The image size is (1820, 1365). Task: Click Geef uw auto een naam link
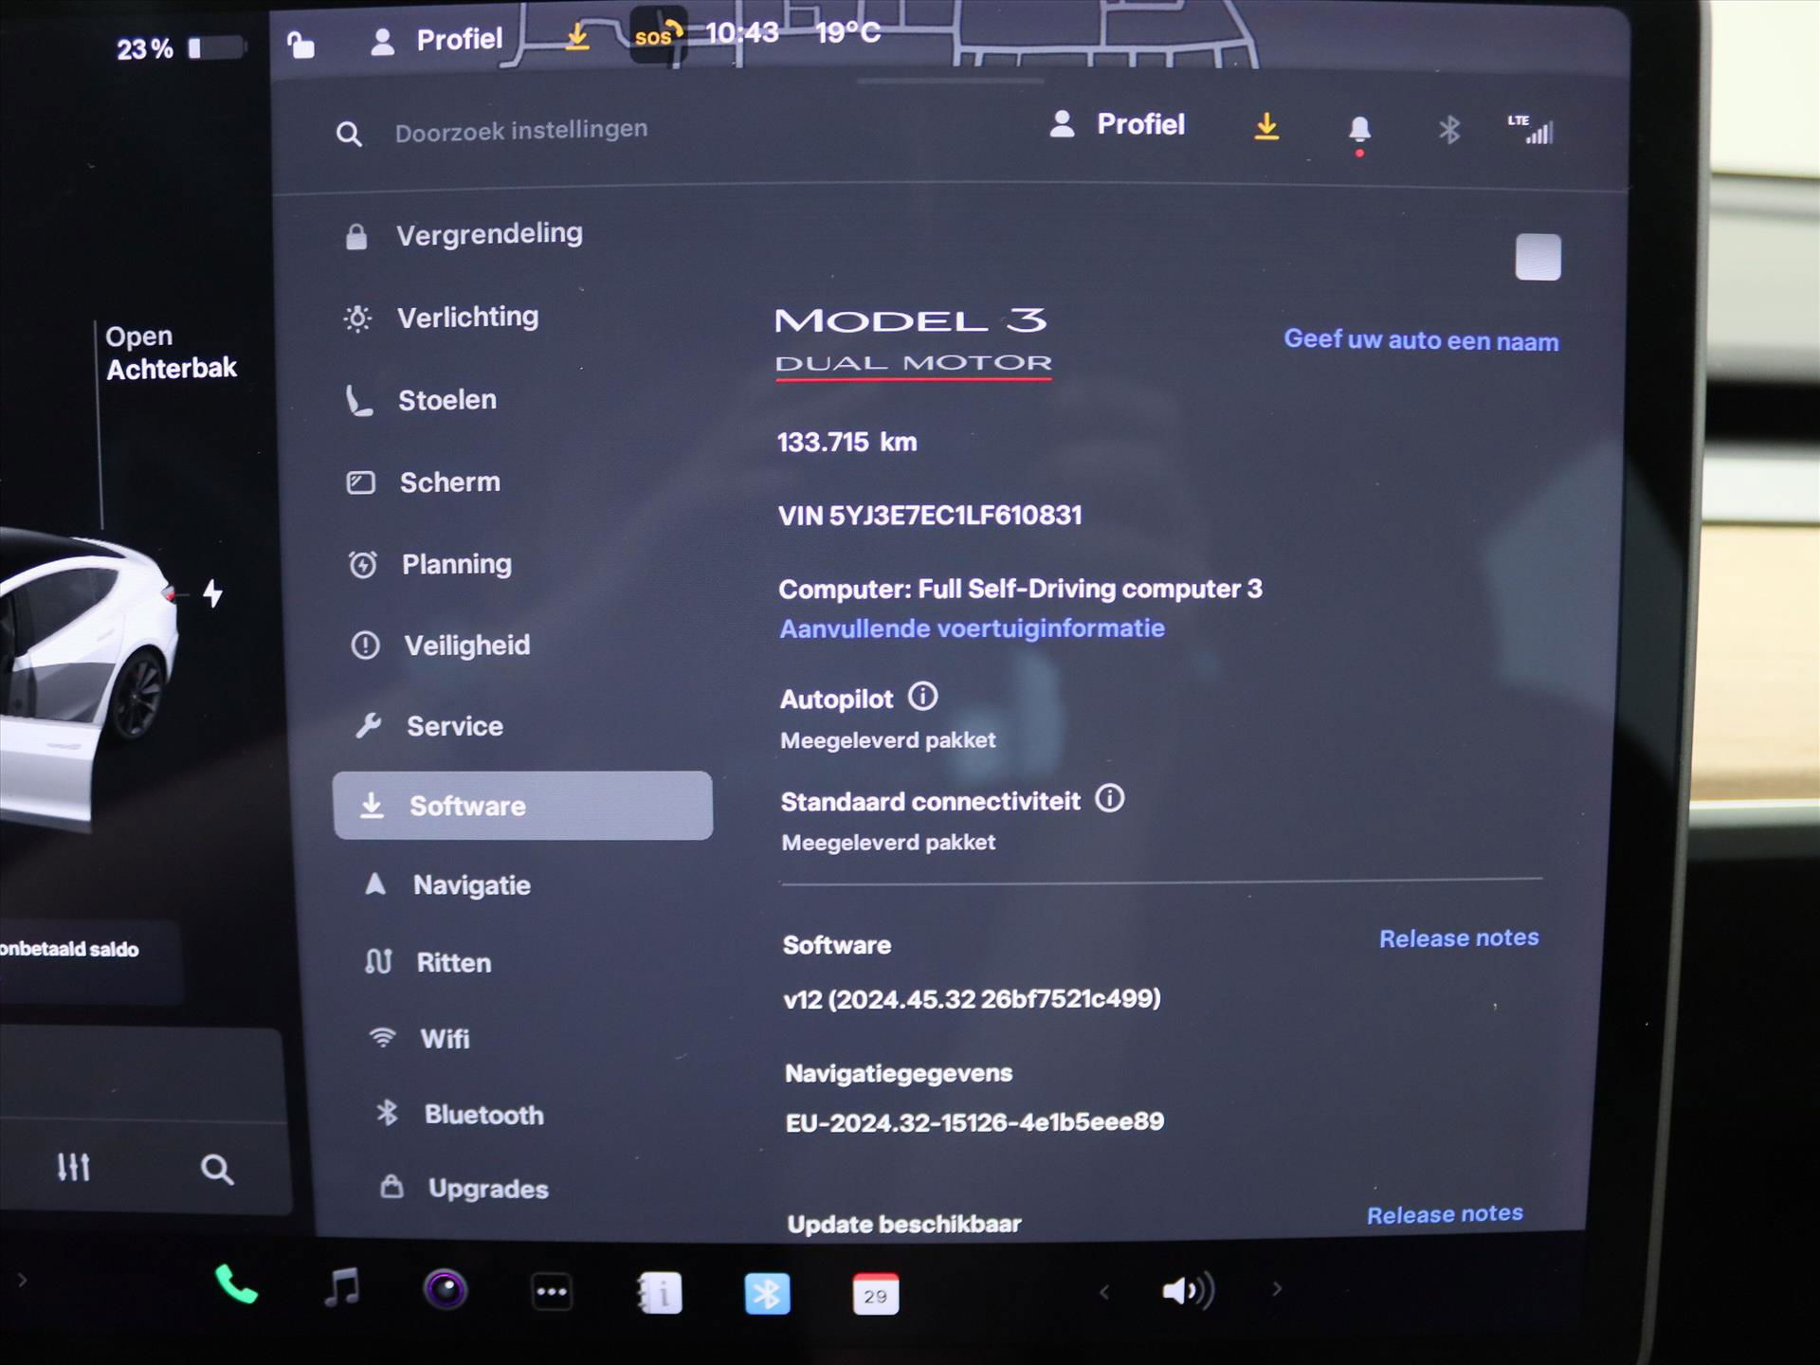tap(1421, 340)
